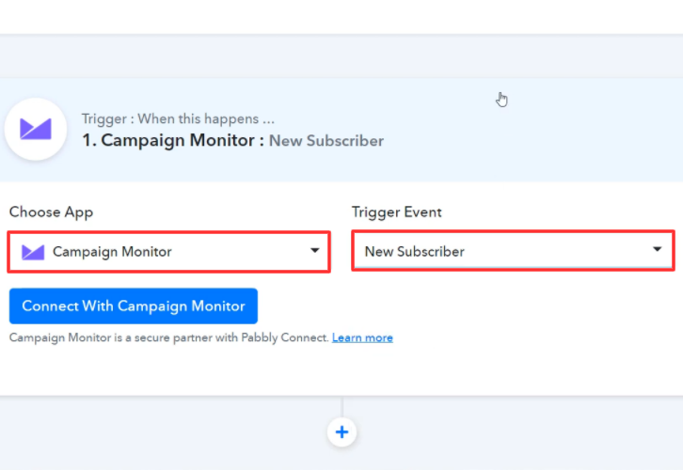The image size is (683, 470).
Task: Click the 'Trigger : When this happens ...' text
Action: pyautogui.click(x=178, y=118)
